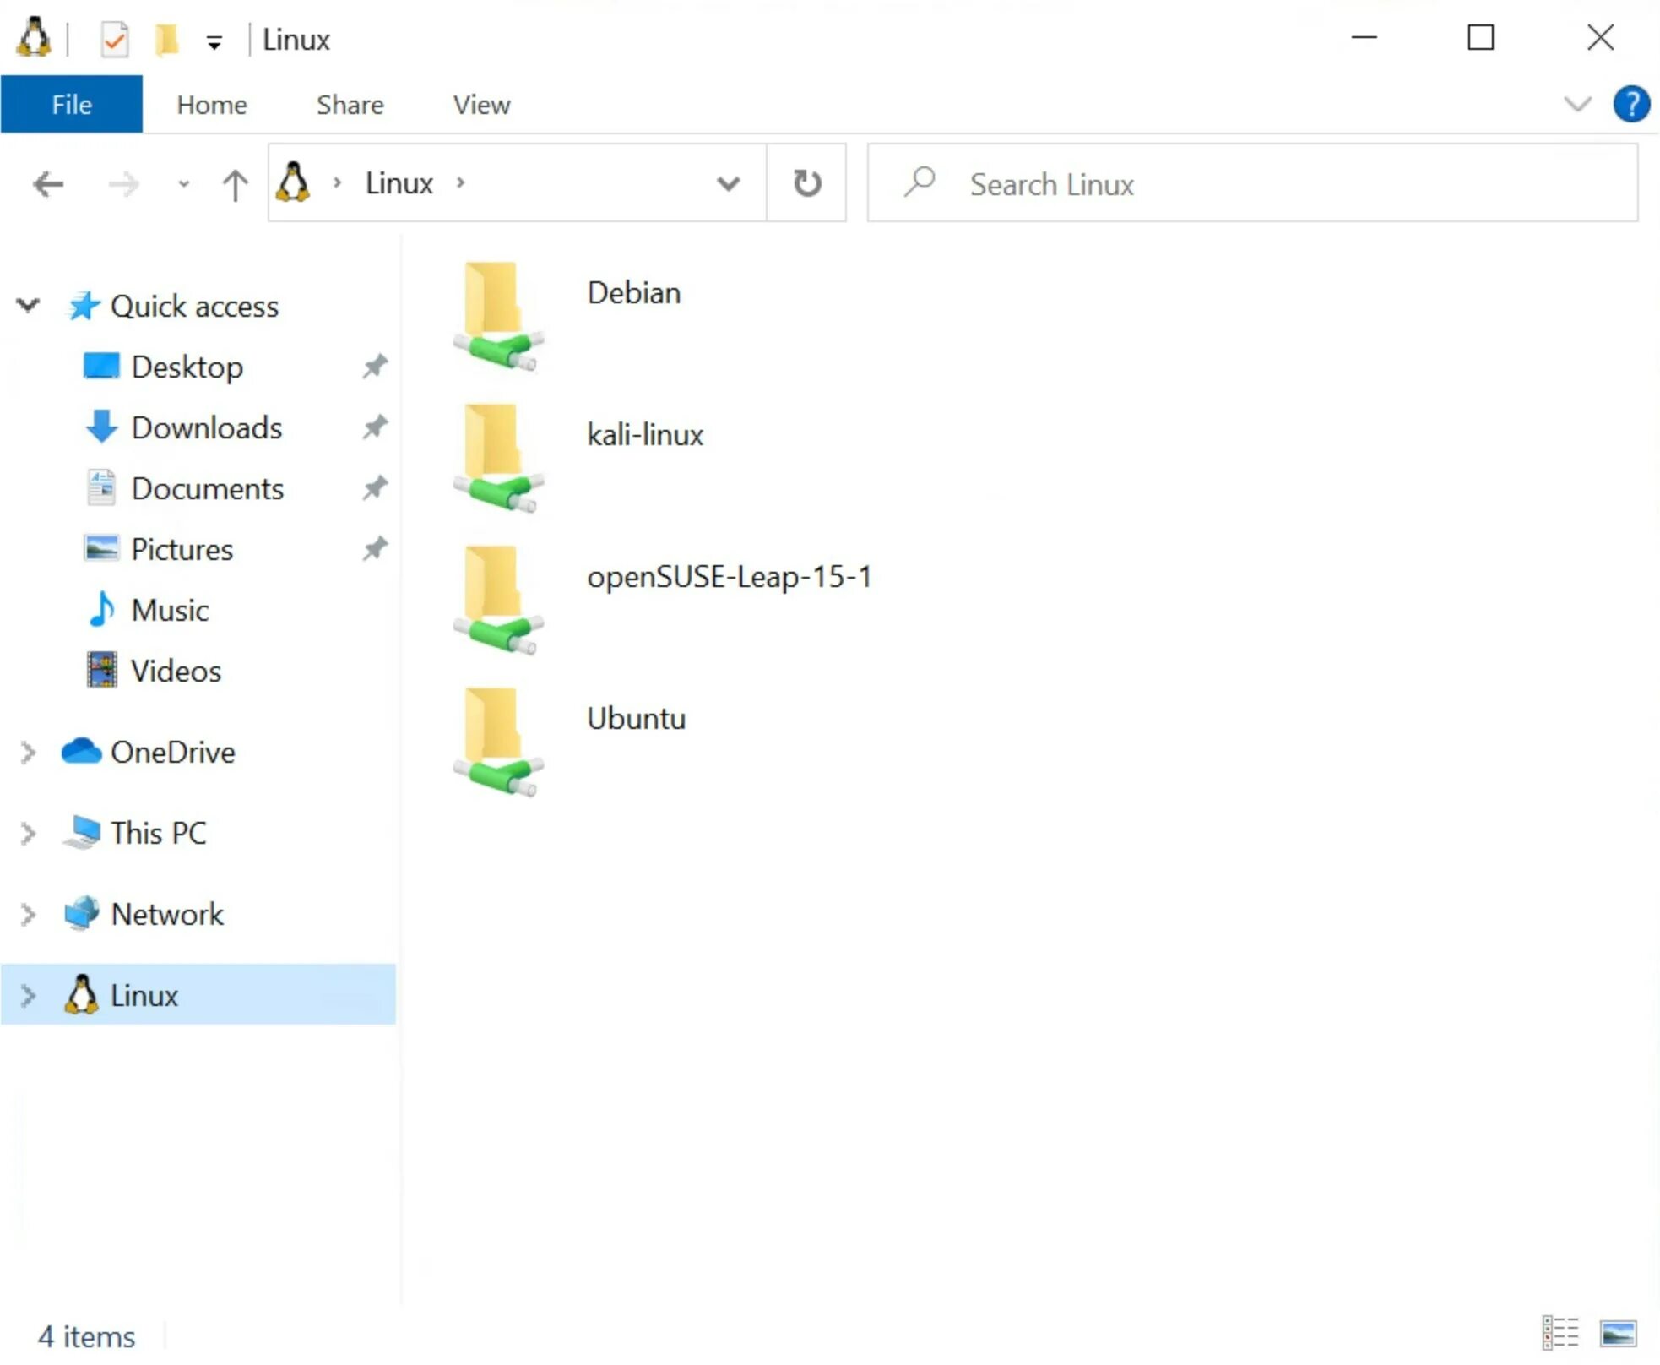Unpin Downloads using its pin icon
Viewport: 1660px width, 1365px height.
pos(375,427)
